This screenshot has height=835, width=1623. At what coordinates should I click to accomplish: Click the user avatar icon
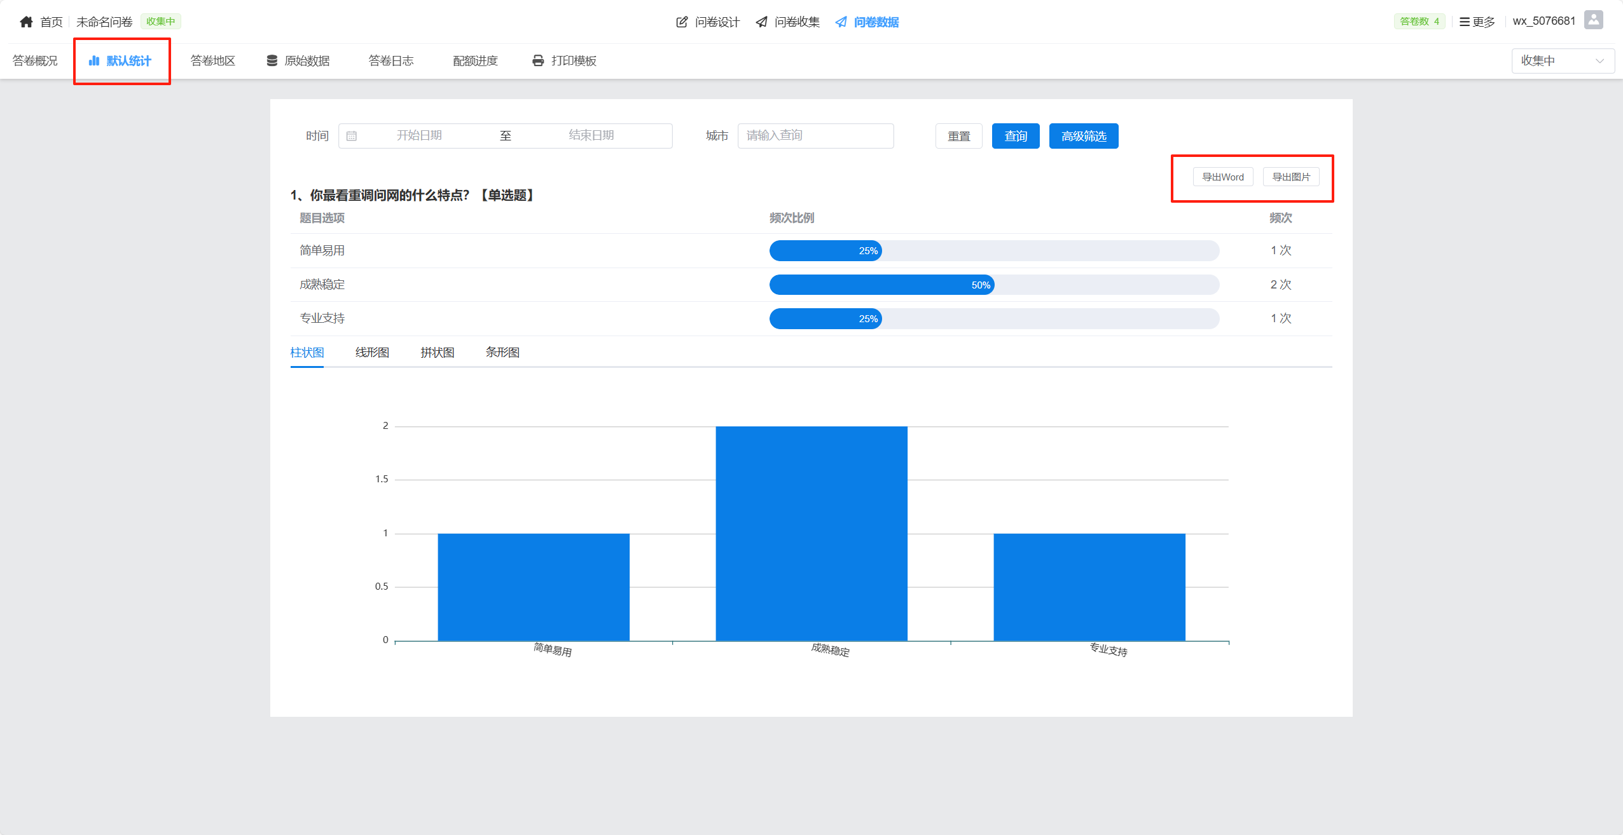1593,20
